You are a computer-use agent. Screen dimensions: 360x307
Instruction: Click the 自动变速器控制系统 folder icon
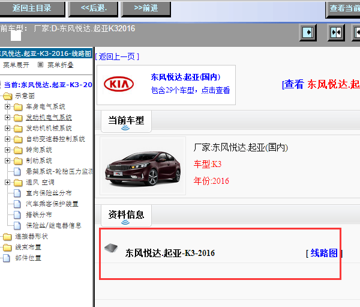click(x=18, y=139)
